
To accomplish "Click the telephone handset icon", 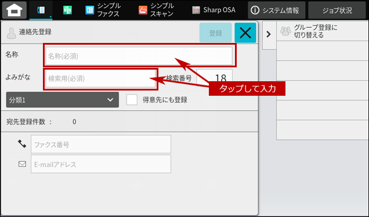I will click(22, 143).
